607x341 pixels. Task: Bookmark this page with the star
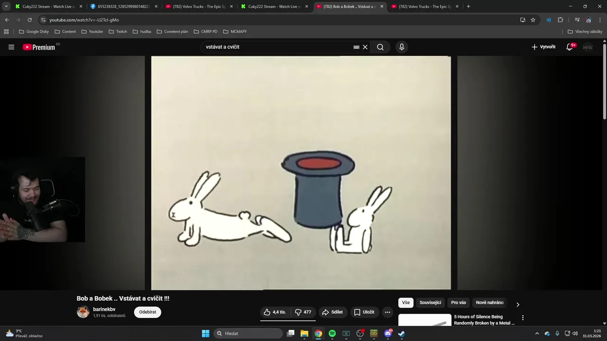coord(533,20)
